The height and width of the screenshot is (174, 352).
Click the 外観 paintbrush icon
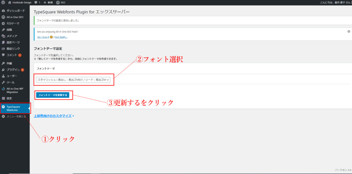(x=3, y=63)
